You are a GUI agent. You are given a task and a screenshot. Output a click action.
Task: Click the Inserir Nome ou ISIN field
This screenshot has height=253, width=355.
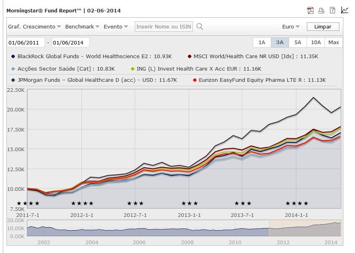point(164,26)
